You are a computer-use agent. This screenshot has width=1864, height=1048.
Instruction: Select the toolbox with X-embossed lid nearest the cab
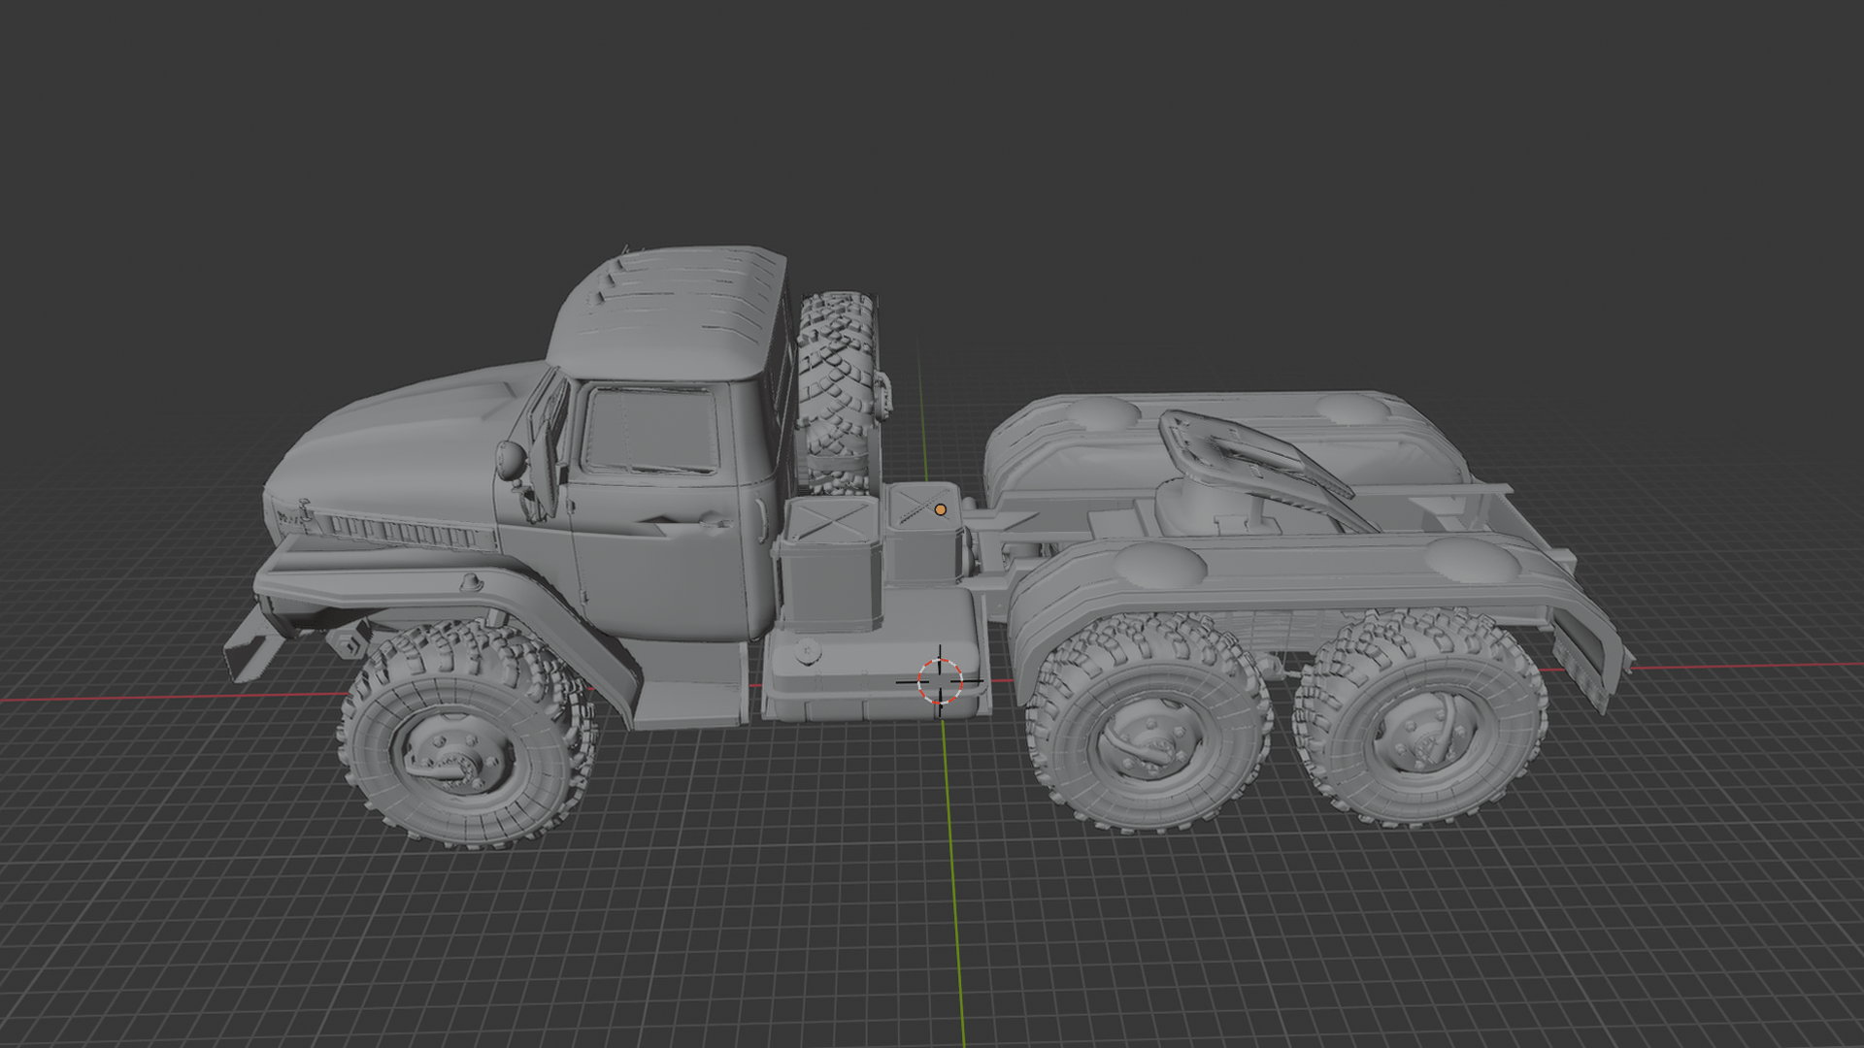pos(831,563)
